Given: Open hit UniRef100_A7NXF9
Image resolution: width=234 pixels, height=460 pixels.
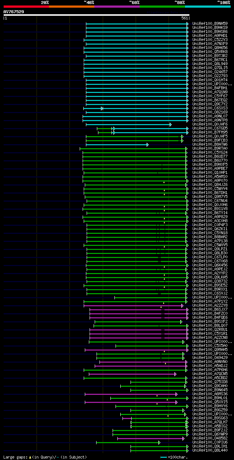Looking at the screenshot, I should pyautogui.click(x=210, y=44).
